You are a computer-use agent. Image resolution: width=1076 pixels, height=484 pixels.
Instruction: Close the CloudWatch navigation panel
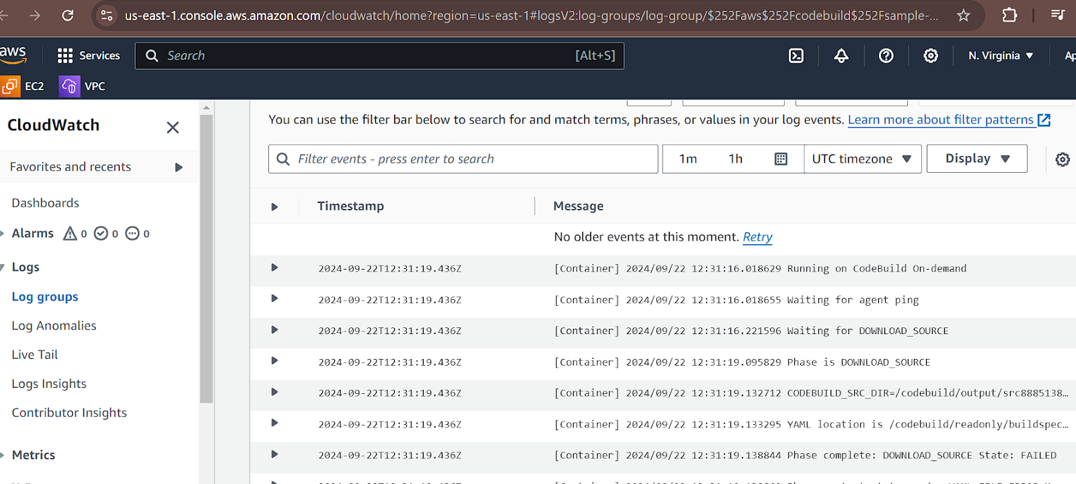(x=173, y=127)
